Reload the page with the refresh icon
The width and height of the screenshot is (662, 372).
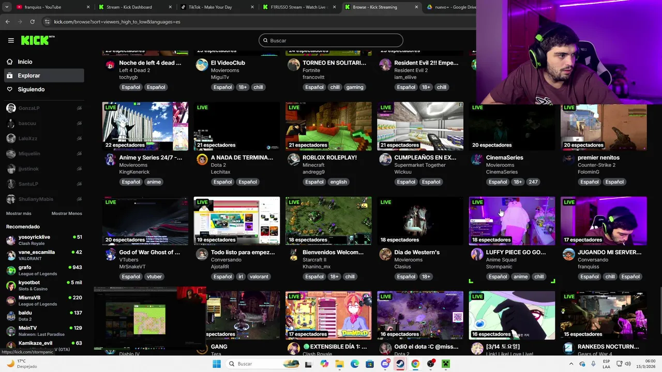click(32, 22)
